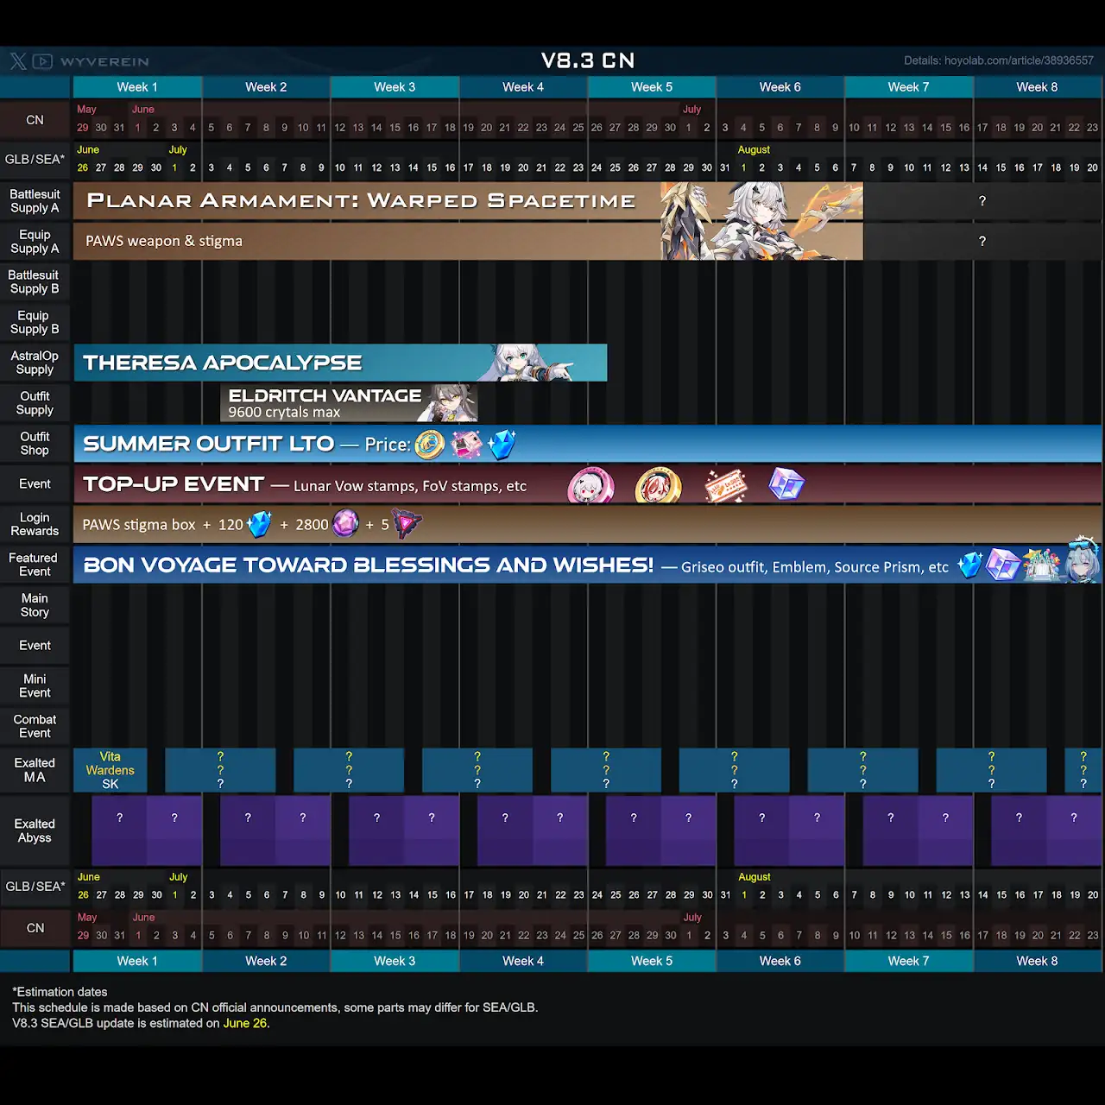Viewport: 1105px width, 1105px height.
Task: Select the Week 3 tab in the top header
Action: pos(395,87)
